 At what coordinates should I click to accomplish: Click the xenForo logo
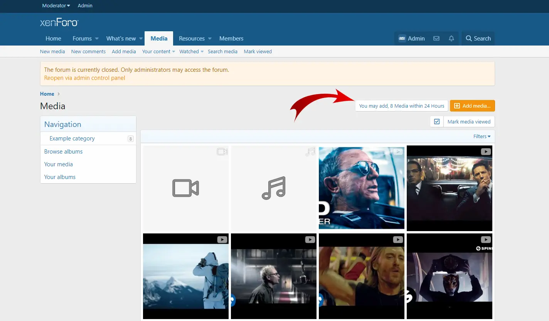pyautogui.click(x=59, y=22)
